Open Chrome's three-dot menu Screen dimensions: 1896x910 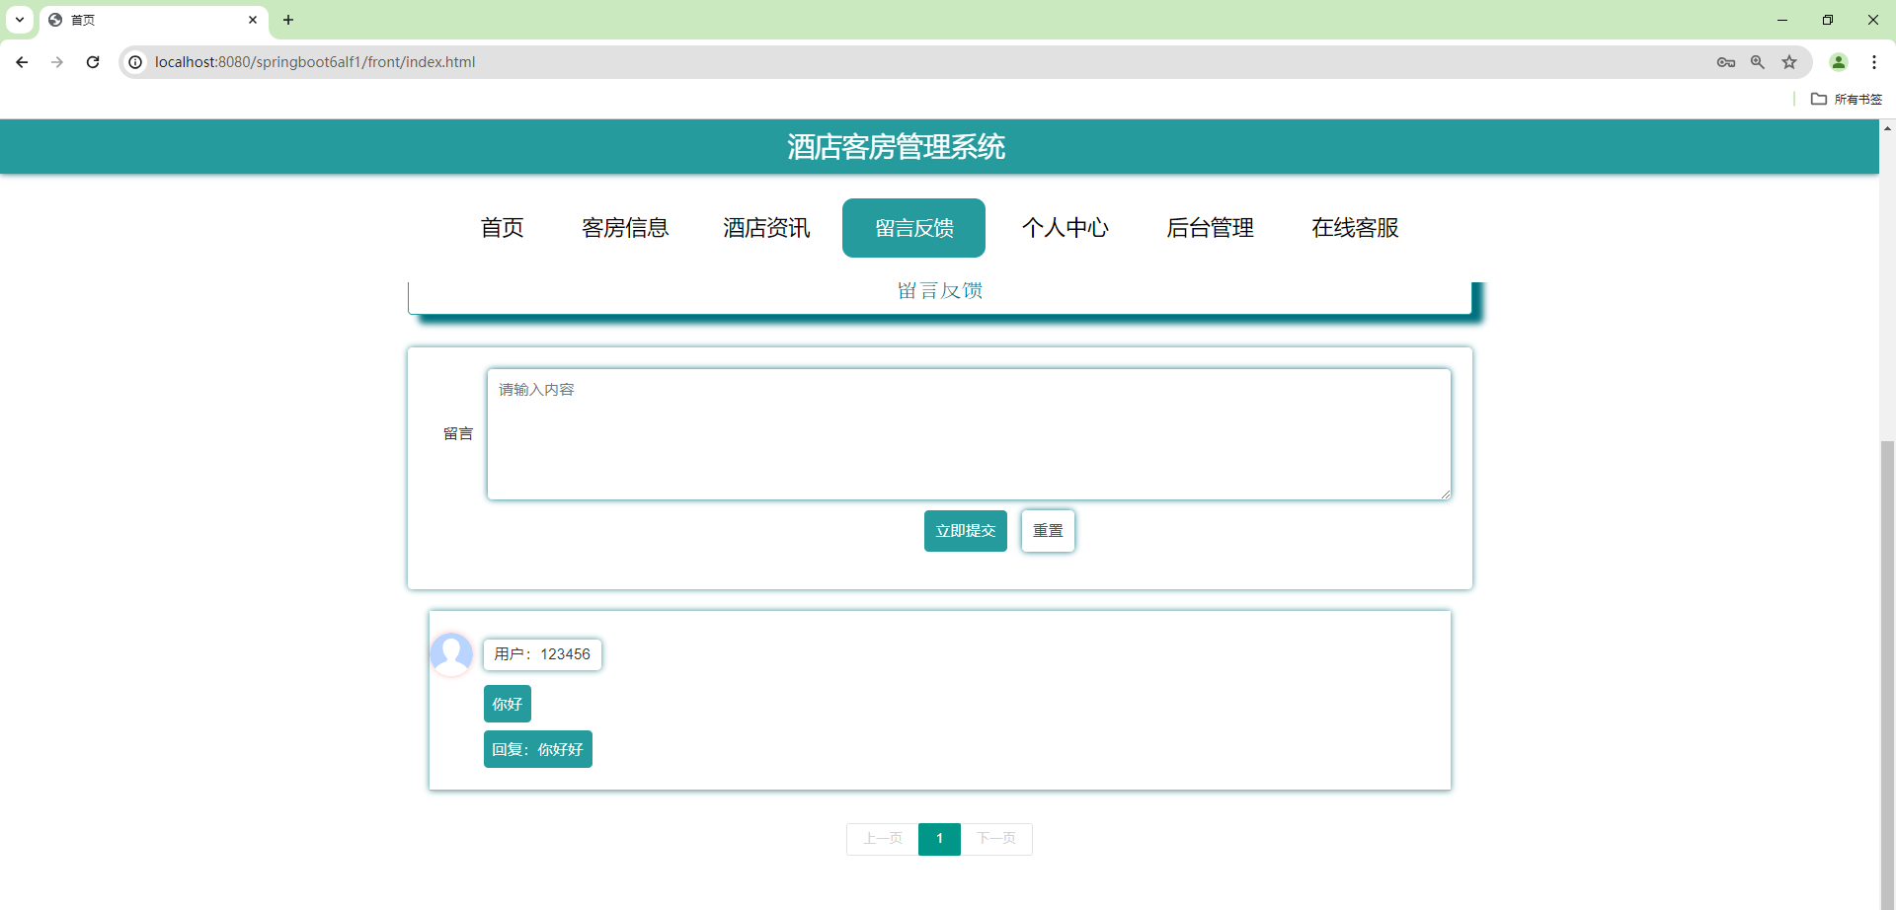(1876, 61)
